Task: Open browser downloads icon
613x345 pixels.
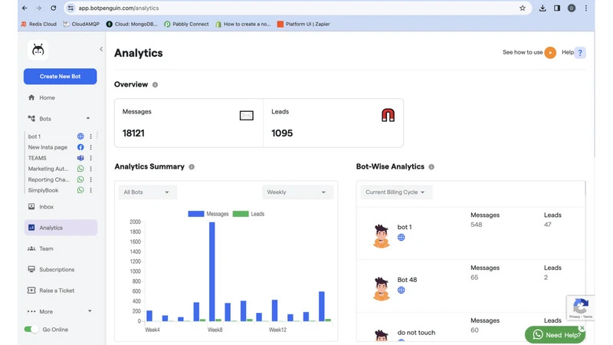Action: [543, 8]
